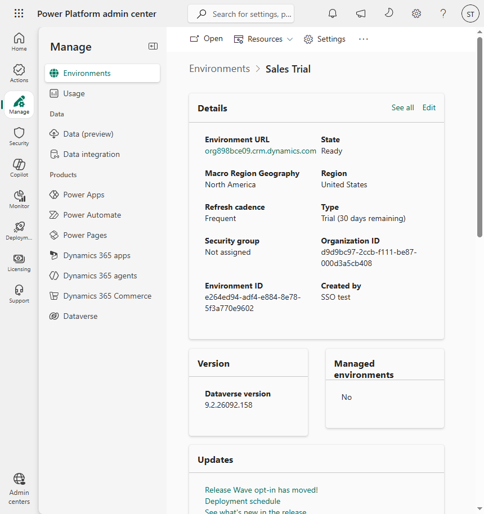Click Edit in Details card
The image size is (484, 514).
(x=429, y=107)
